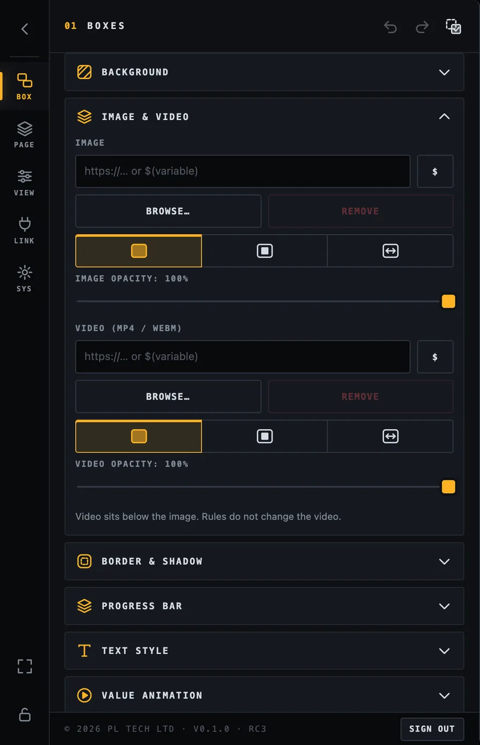Click the VIDEO (MP4 / WEBM) label

point(129,328)
